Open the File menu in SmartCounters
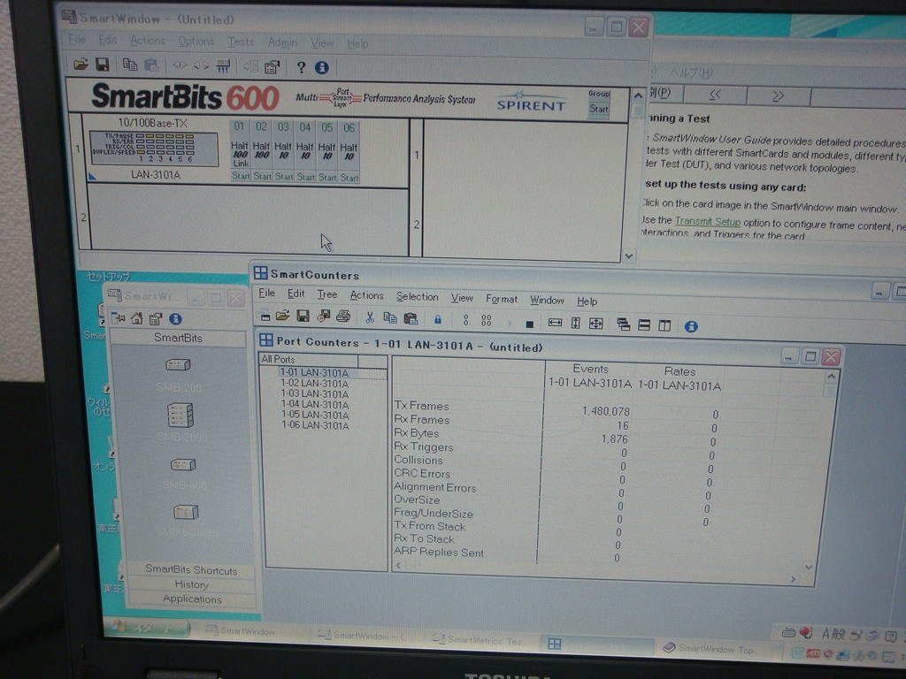This screenshot has height=679, width=906. tap(266, 293)
